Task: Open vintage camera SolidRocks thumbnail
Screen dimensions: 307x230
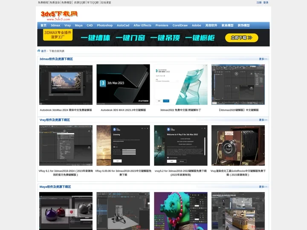Action: click(238, 146)
